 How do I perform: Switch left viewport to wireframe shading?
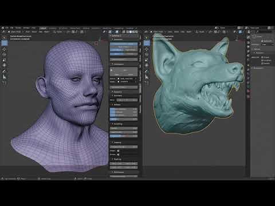point(128,31)
